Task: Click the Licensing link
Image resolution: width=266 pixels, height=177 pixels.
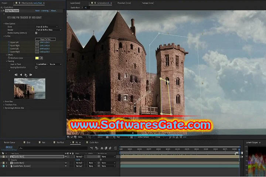Action: 45,11
